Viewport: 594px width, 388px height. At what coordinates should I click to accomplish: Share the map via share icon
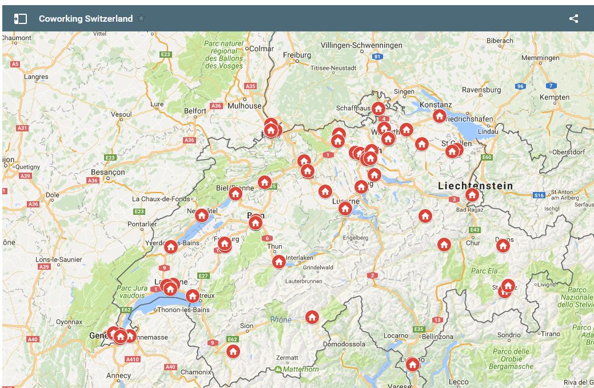point(573,18)
